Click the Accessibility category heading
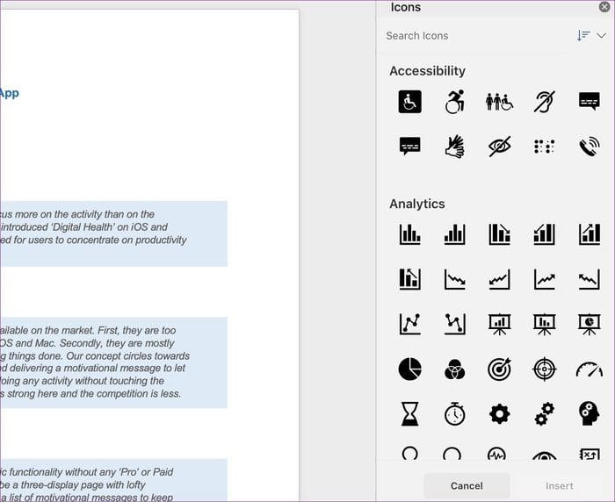Viewport: 615px width, 502px height. 428,71
